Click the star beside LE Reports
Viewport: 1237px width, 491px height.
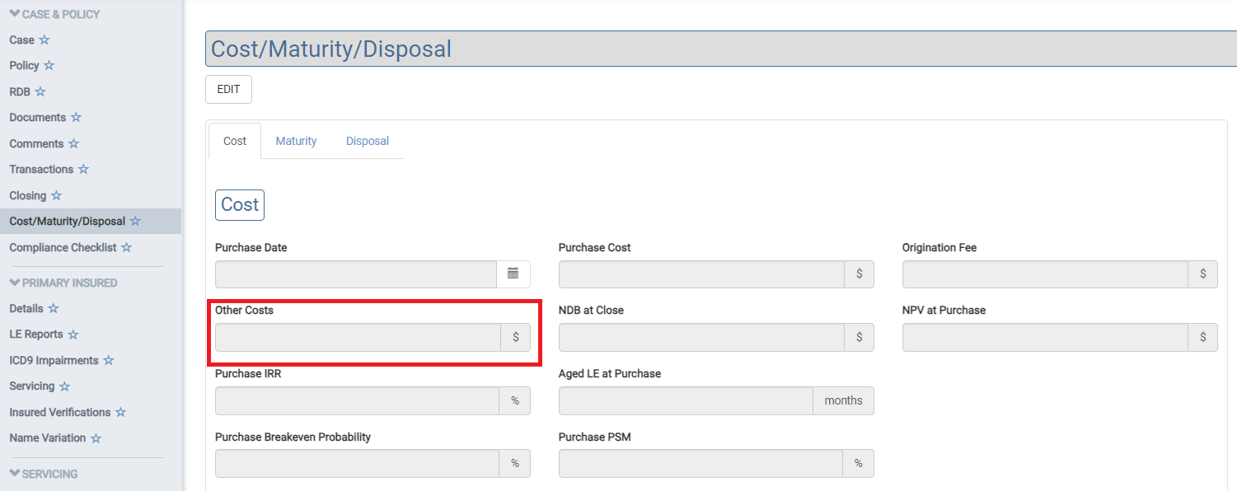coord(73,334)
